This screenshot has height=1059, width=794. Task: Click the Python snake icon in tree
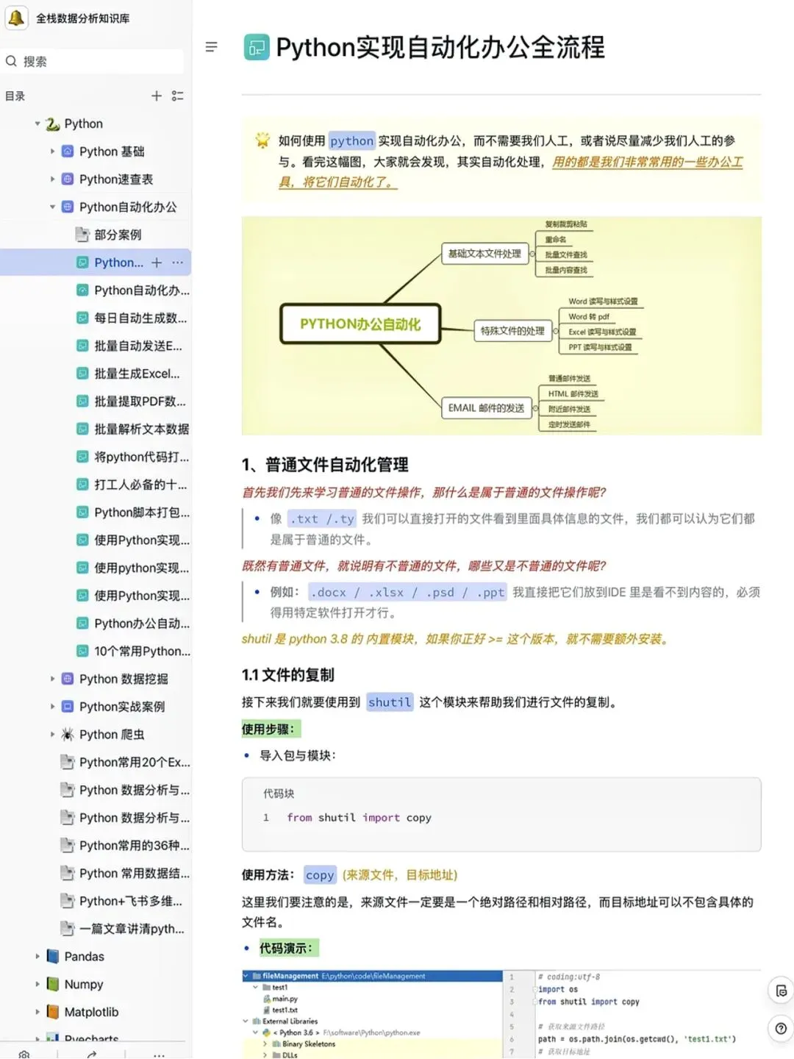(x=52, y=124)
